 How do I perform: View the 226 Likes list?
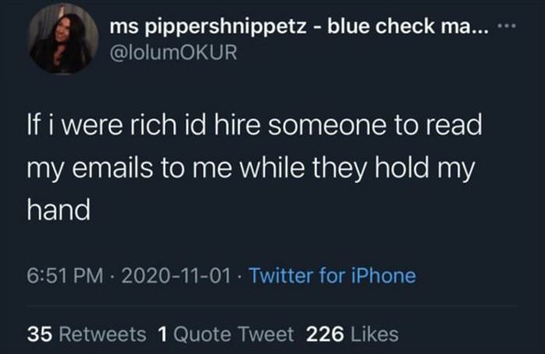(x=353, y=335)
